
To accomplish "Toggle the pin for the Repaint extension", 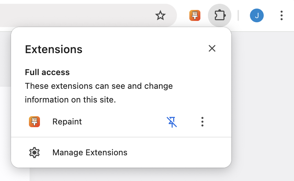I will (x=172, y=122).
